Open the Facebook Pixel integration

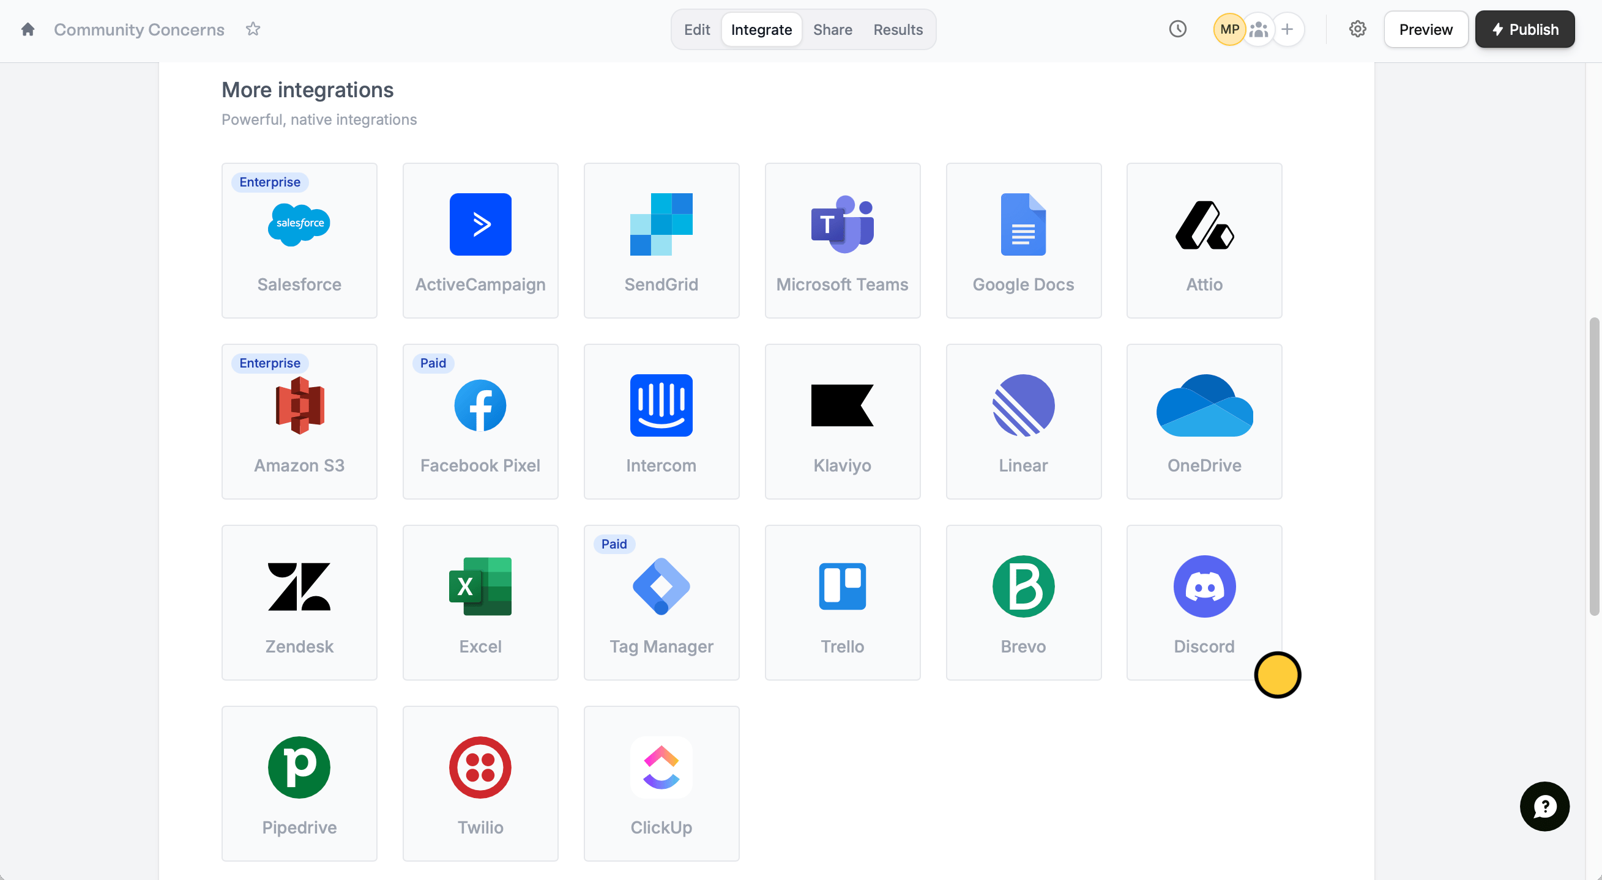[x=480, y=421]
